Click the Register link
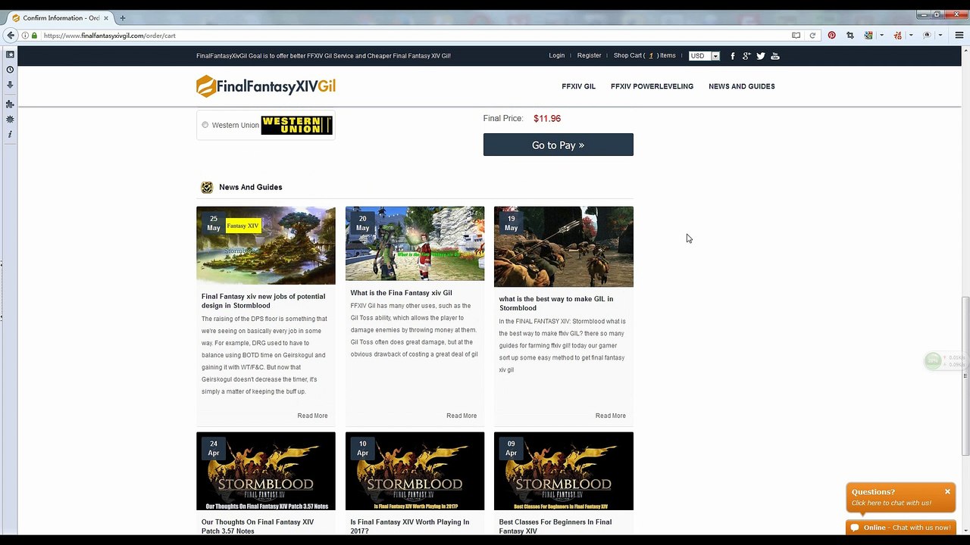Screen dimensions: 970x545 pos(589,55)
